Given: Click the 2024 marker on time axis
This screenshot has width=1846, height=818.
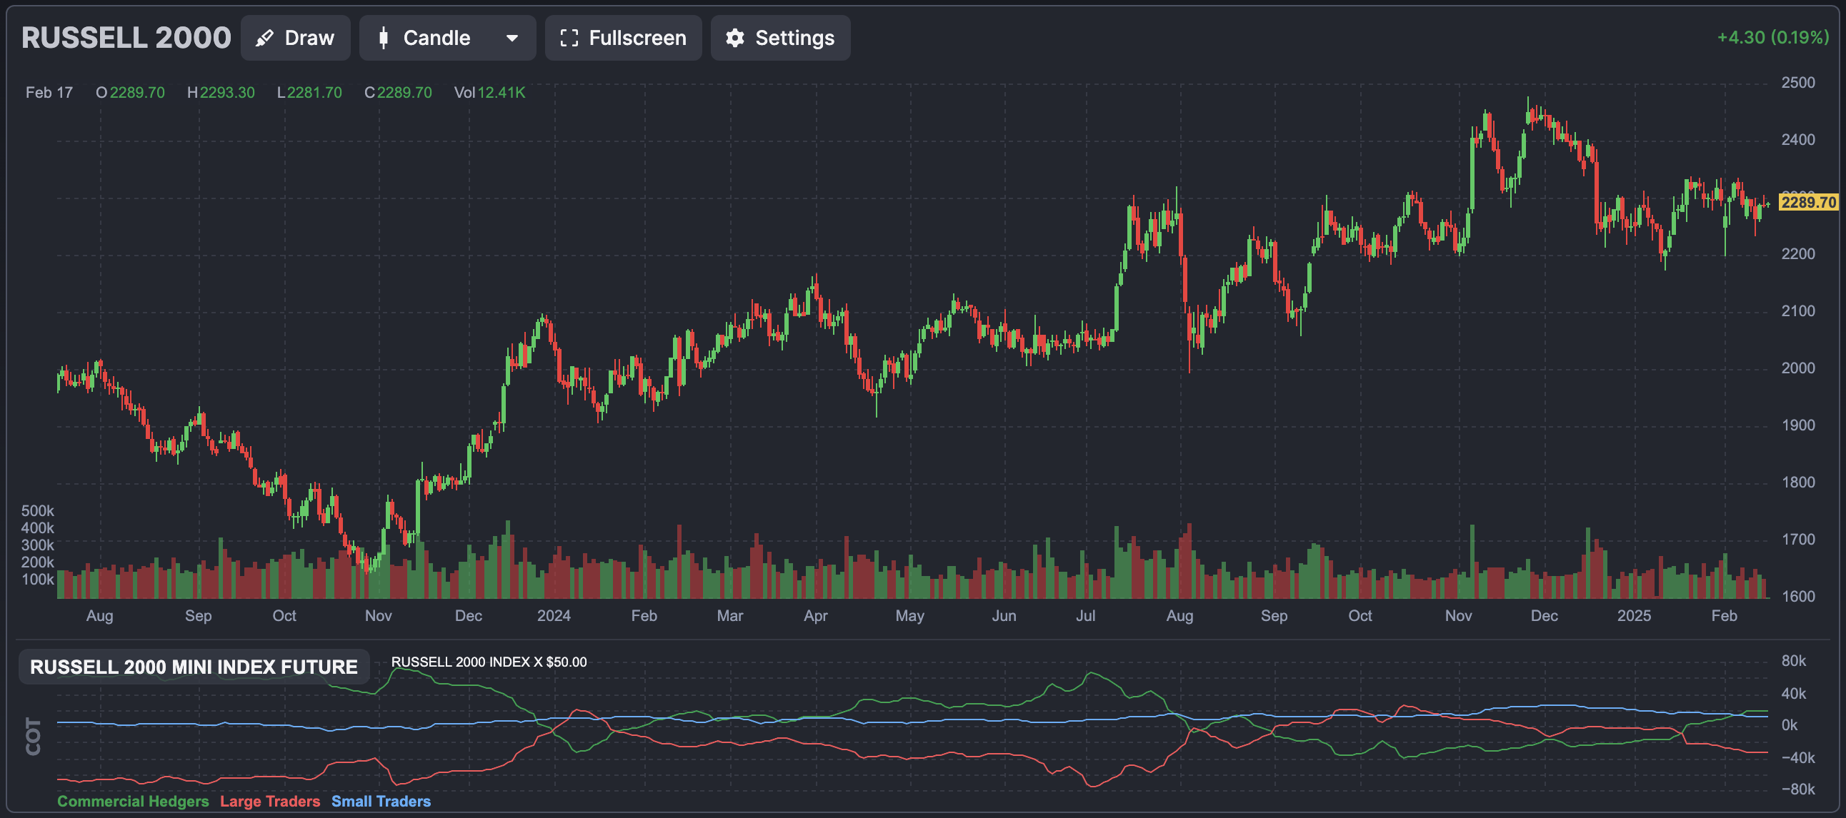Looking at the screenshot, I should coord(553,615).
